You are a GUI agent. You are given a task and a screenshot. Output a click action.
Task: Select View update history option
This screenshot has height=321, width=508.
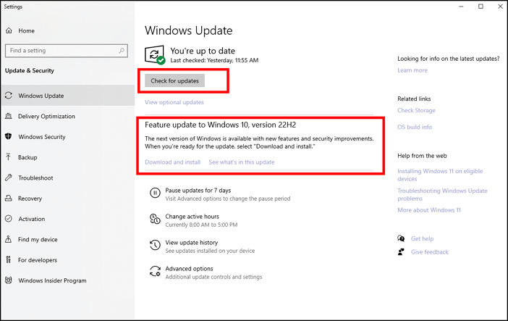pos(192,243)
